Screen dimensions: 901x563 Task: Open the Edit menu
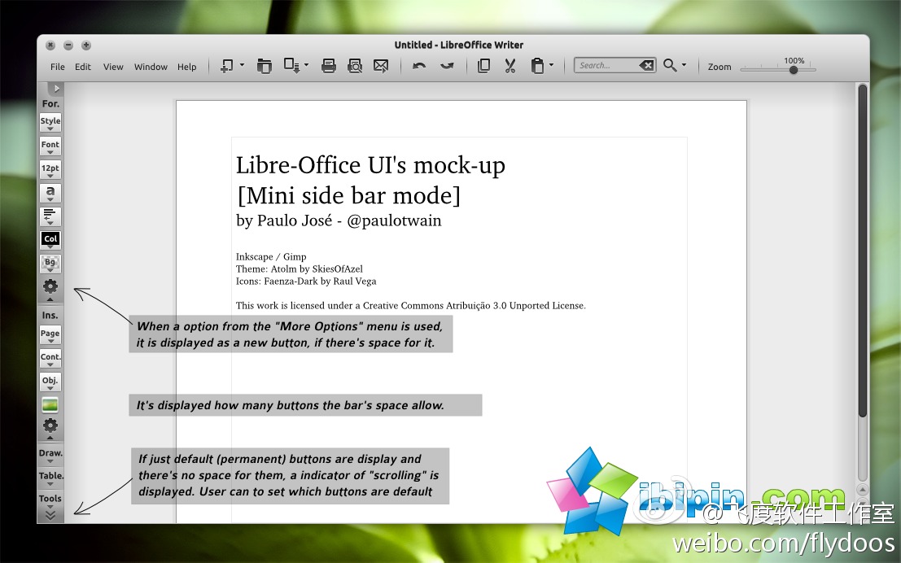(x=83, y=67)
